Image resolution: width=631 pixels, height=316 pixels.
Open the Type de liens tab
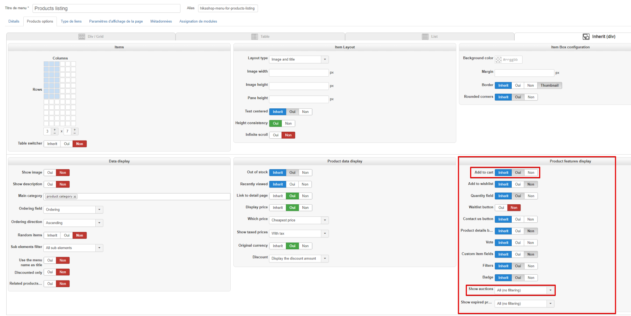[71, 21]
